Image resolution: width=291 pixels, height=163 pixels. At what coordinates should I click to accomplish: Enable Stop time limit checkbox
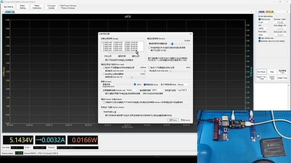[104, 74]
